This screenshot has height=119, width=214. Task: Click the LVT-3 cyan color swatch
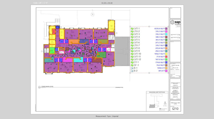(x=166, y=34)
